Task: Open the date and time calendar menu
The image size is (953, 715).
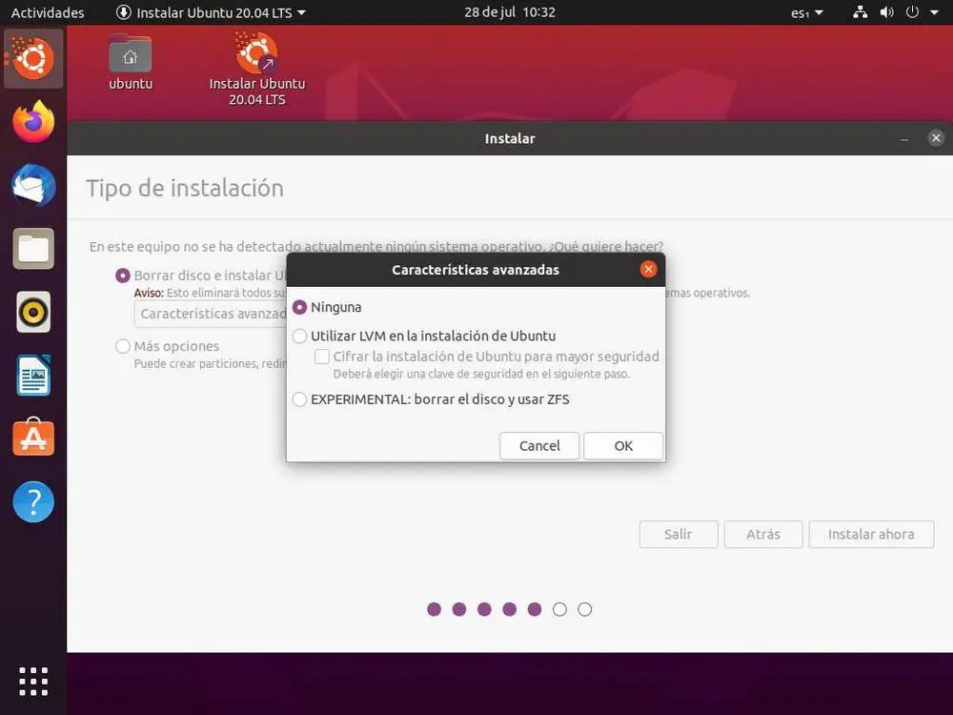Action: pyautogui.click(x=509, y=12)
